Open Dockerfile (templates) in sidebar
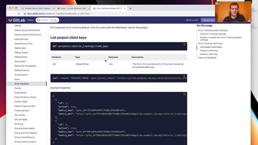This screenshot has height=145, width=258. (25, 66)
